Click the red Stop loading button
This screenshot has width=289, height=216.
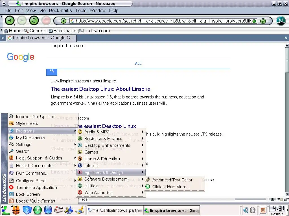point(46,20)
